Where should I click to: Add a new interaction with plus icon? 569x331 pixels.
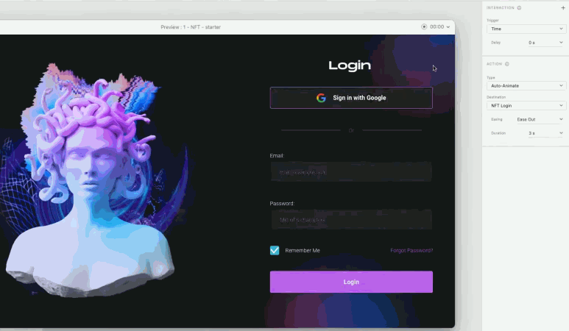[x=563, y=7]
